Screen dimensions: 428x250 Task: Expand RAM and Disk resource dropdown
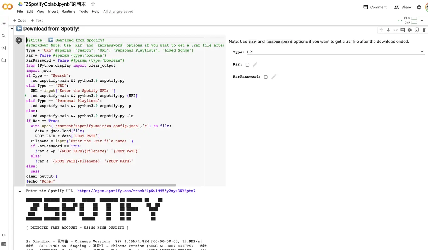click(422, 21)
